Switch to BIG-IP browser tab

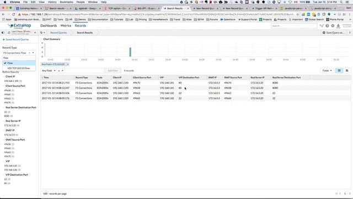coord(146,8)
